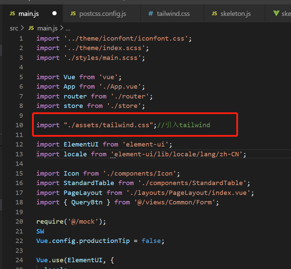Click the "./assets/tailwind.css" string
This screenshot has width=291, height=269.
pyautogui.click(x=108, y=125)
